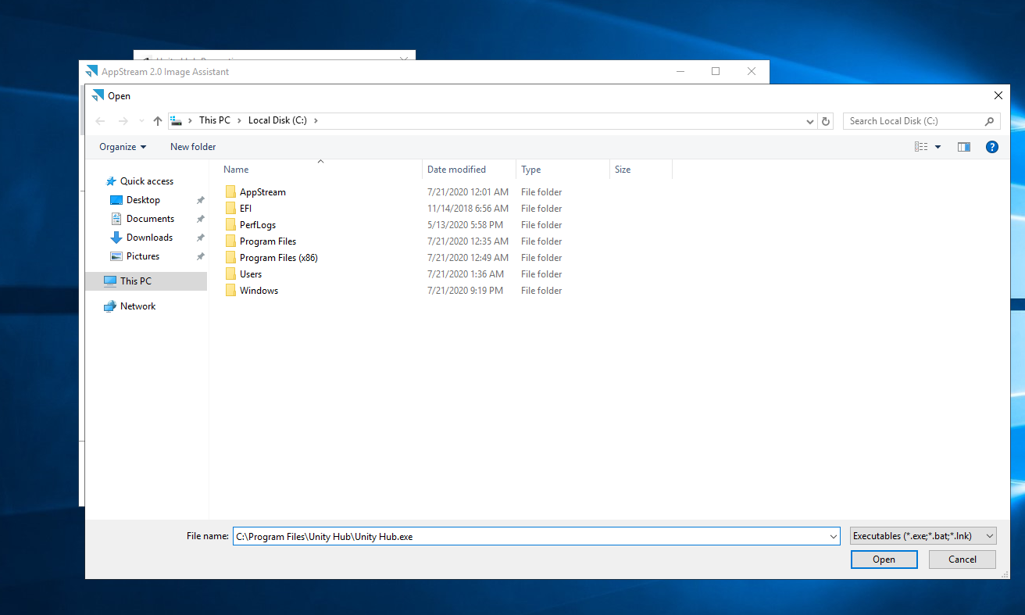
Task: Click the File name text field
Action: click(x=531, y=536)
